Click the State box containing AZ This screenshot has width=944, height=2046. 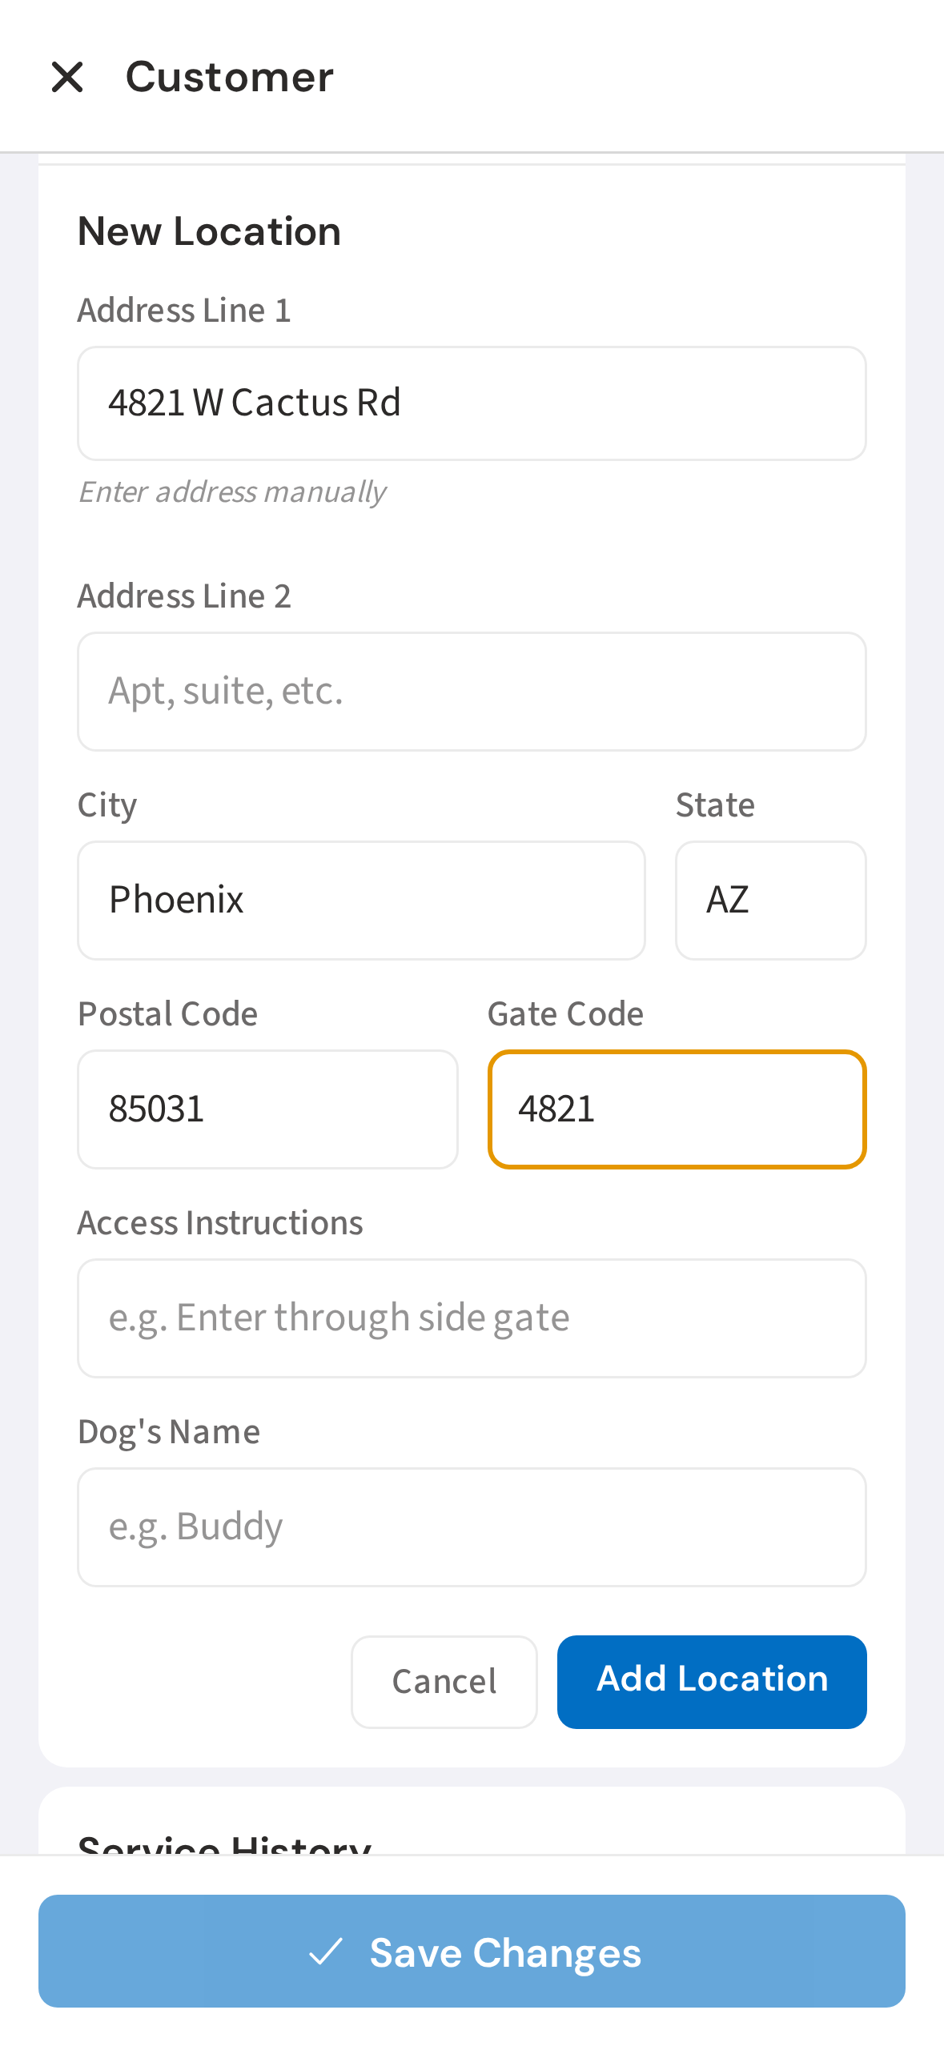tap(770, 901)
